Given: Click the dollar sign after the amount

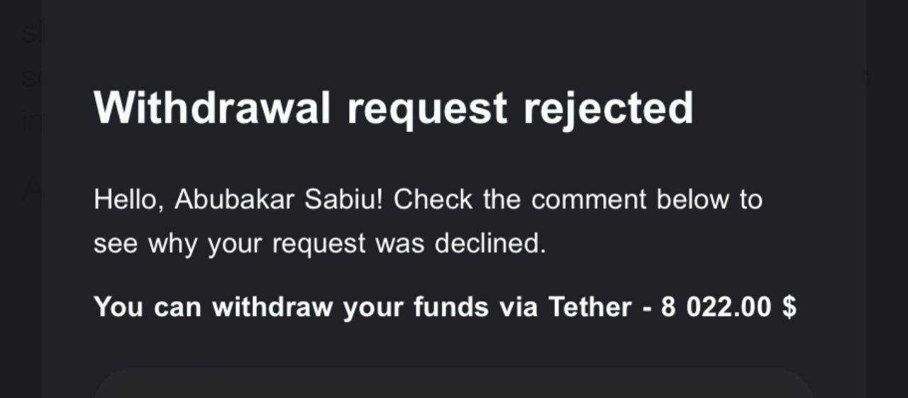Looking at the screenshot, I should pos(788,307).
